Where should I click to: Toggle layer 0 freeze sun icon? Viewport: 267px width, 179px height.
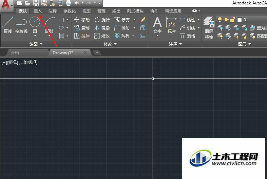click(226, 20)
